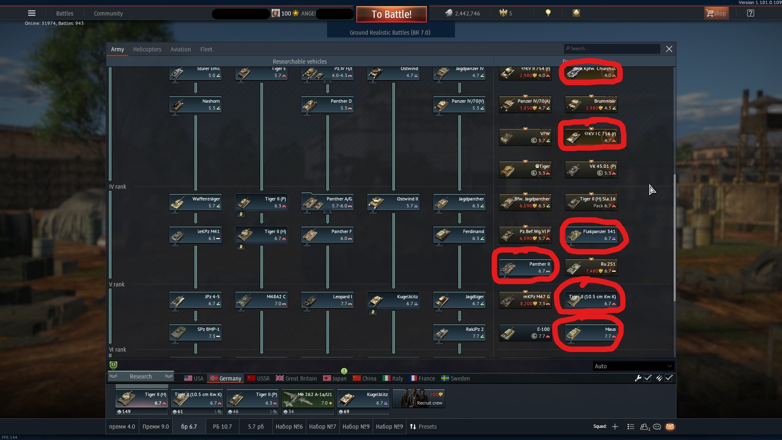Select the Maus premium vehicle
Viewport: 782px width, 440px height.
click(x=591, y=332)
